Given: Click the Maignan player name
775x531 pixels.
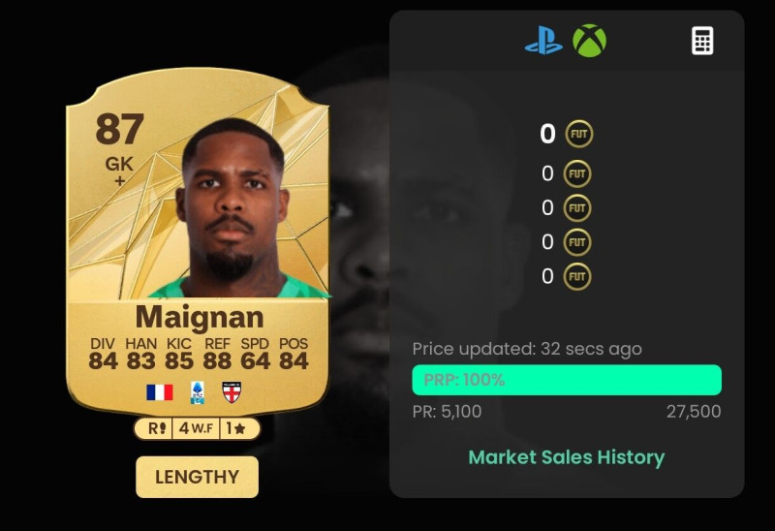Looking at the screenshot, I should (x=200, y=317).
